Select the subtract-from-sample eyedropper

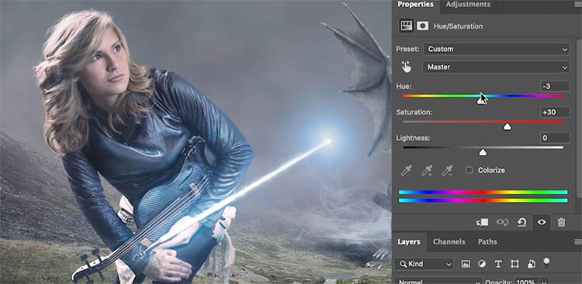pos(447,170)
